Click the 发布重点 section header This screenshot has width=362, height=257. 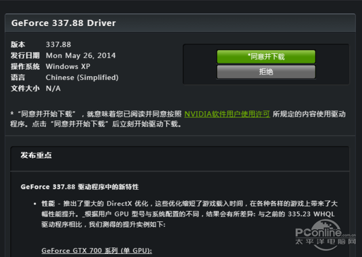coord(36,155)
